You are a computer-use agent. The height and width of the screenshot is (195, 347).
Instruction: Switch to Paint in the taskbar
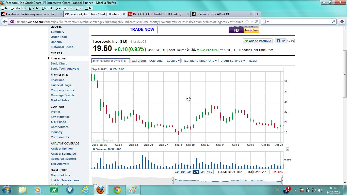[133, 190]
